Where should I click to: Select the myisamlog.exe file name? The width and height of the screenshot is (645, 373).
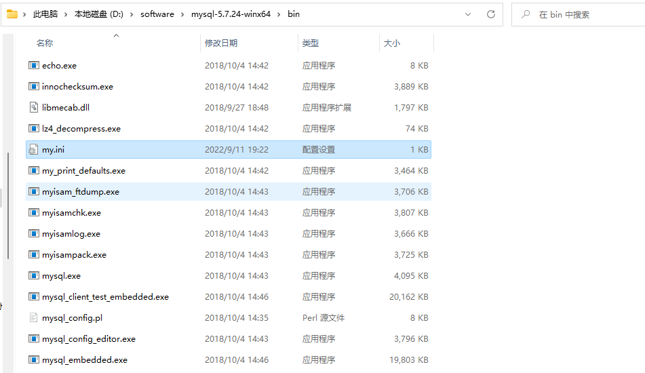[x=71, y=233]
